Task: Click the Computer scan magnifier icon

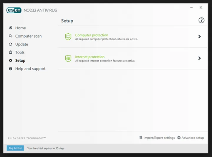Action: (x=11, y=36)
